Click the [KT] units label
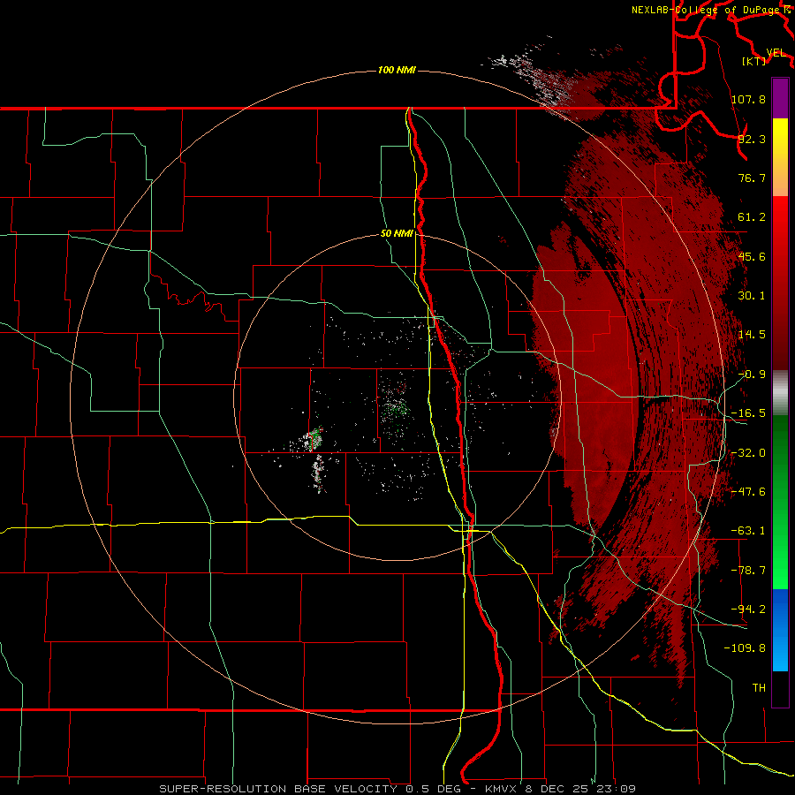This screenshot has height=795, width=795. pyautogui.click(x=754, y=61)
